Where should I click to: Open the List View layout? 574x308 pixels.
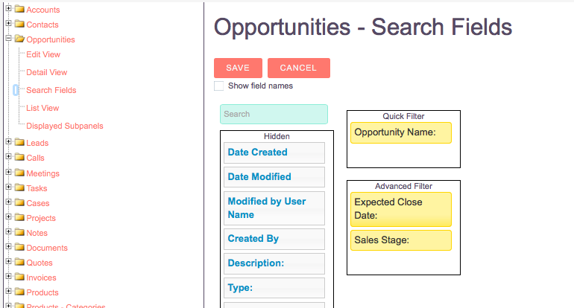point(42,108)
